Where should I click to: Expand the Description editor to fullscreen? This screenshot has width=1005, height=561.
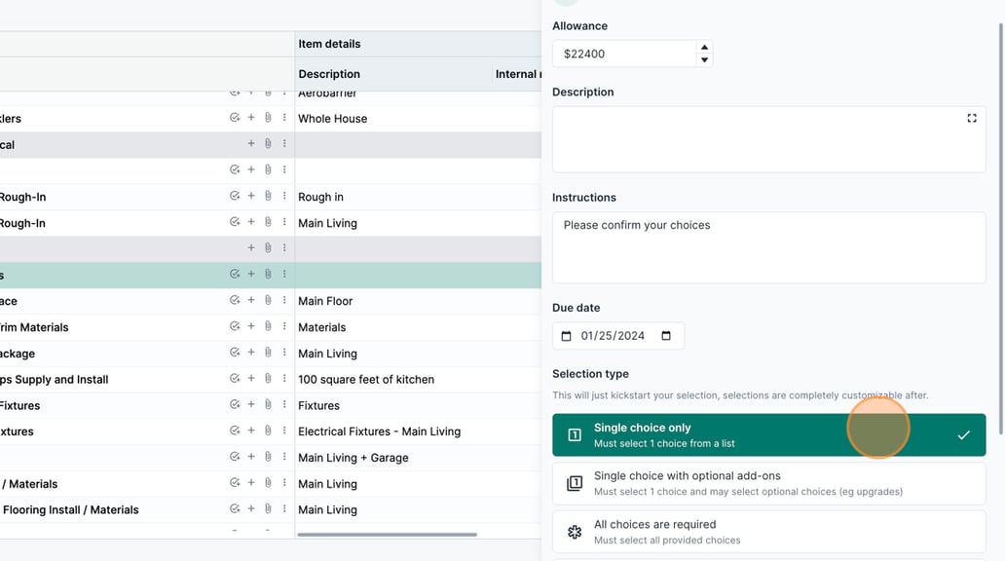coord(972,118)
